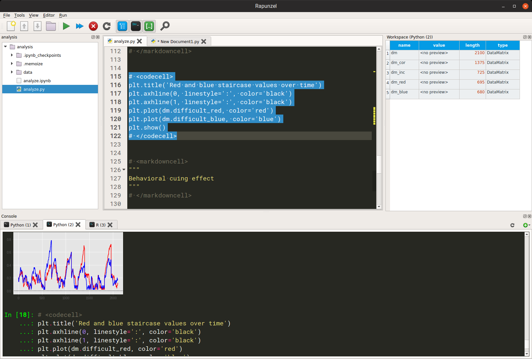Open the Editor menu
This screenshot has height=359, width=532.
coord(49,15)
